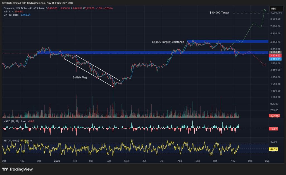Select the Ethereum / U.S. Dollar symbol name
Screen dimensions: 286x175
point(15,8)
